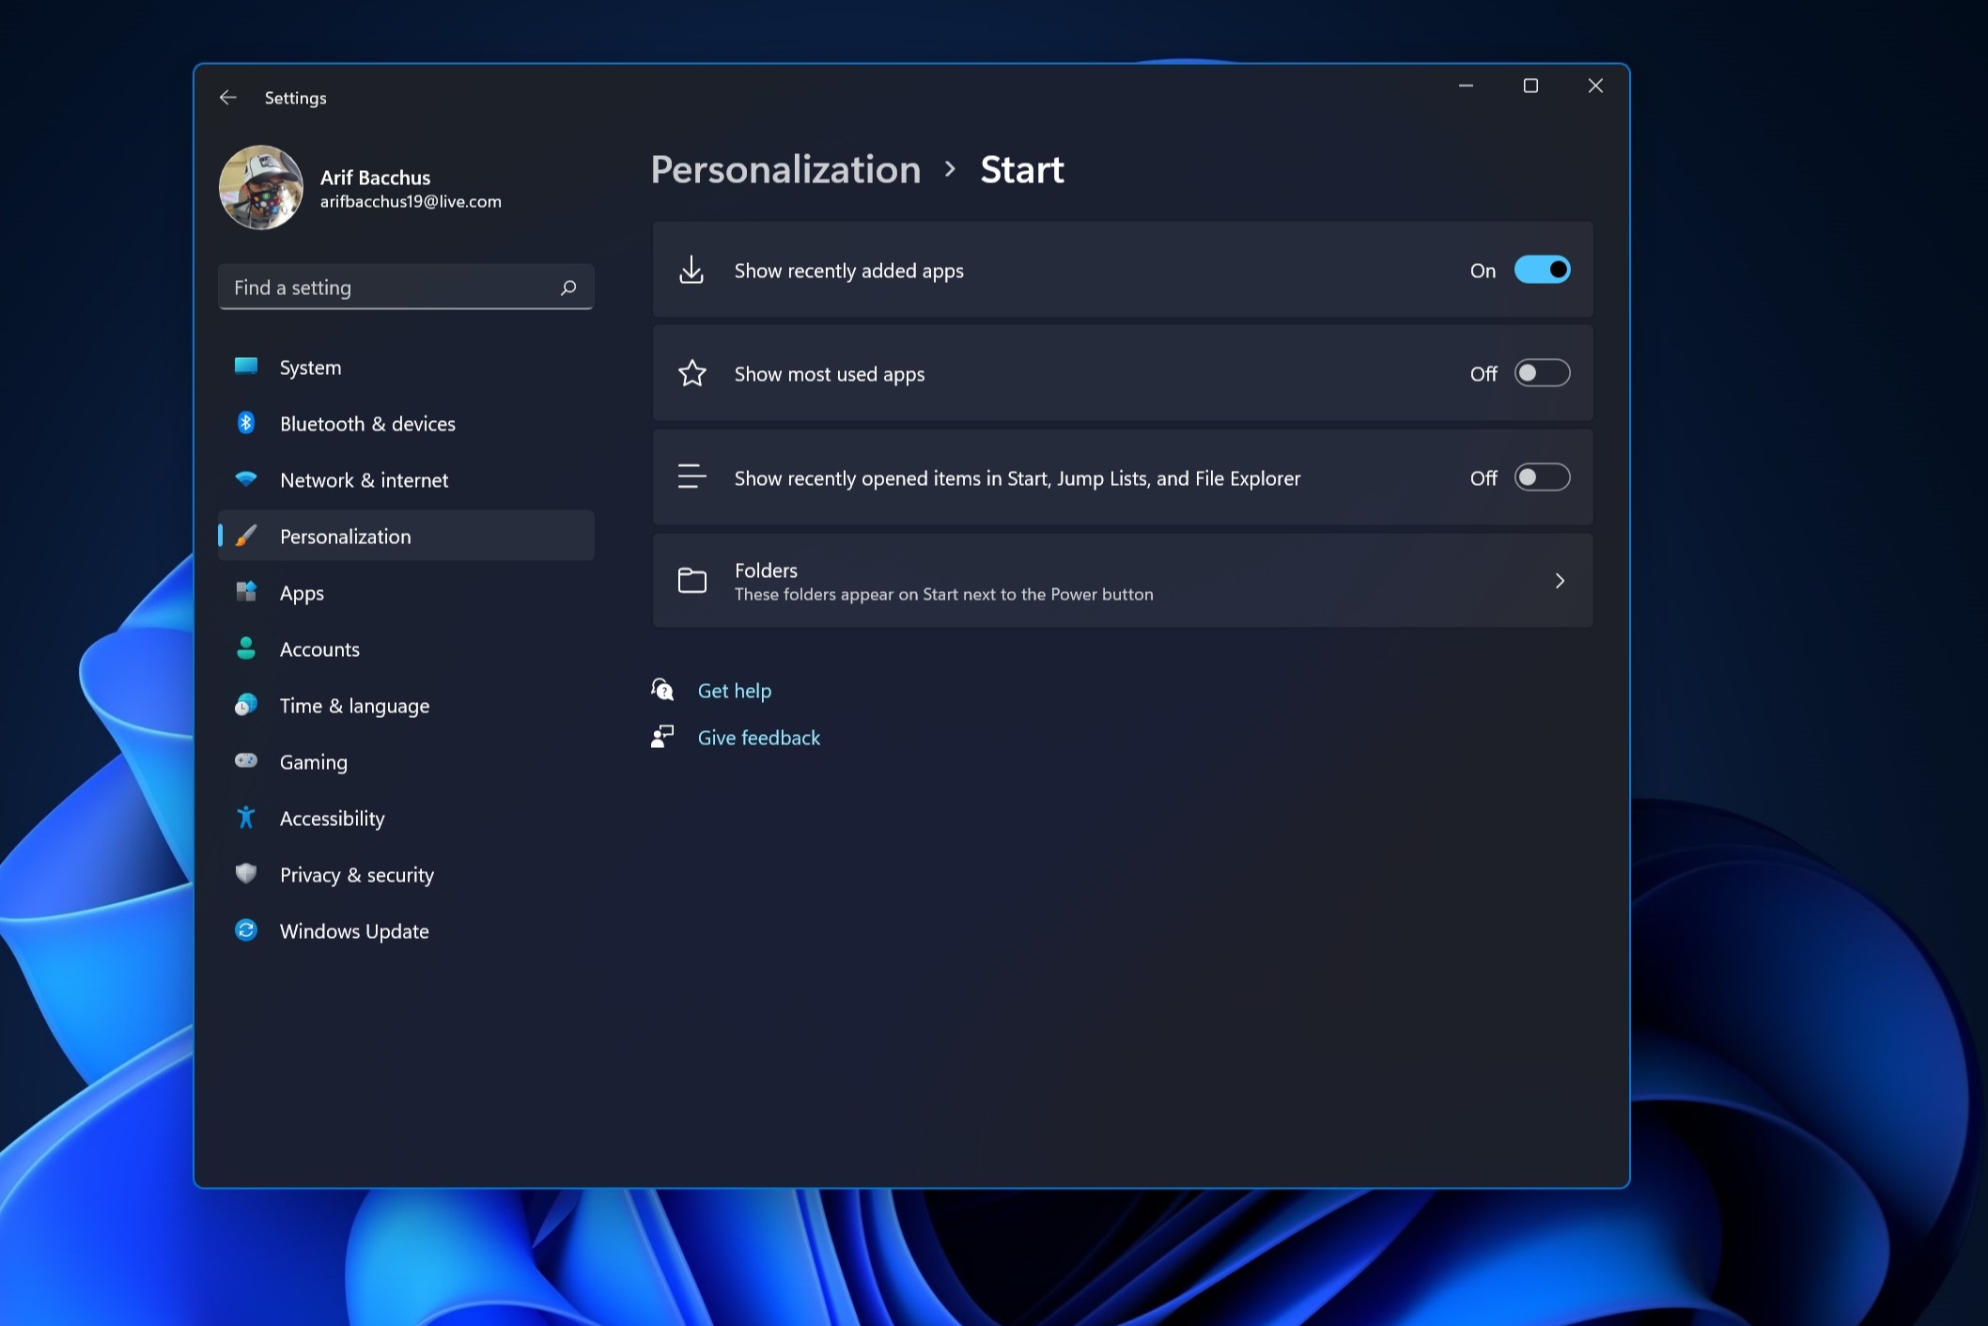This screenshot has width=1988, height=1326.
Task: Enable Show most used apps toggle
Action: point(1542,373)
